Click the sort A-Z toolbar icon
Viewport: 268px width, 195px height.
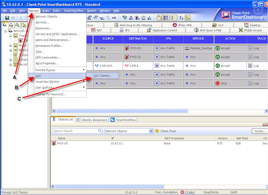pyautogui.click(x=181, y=18)
